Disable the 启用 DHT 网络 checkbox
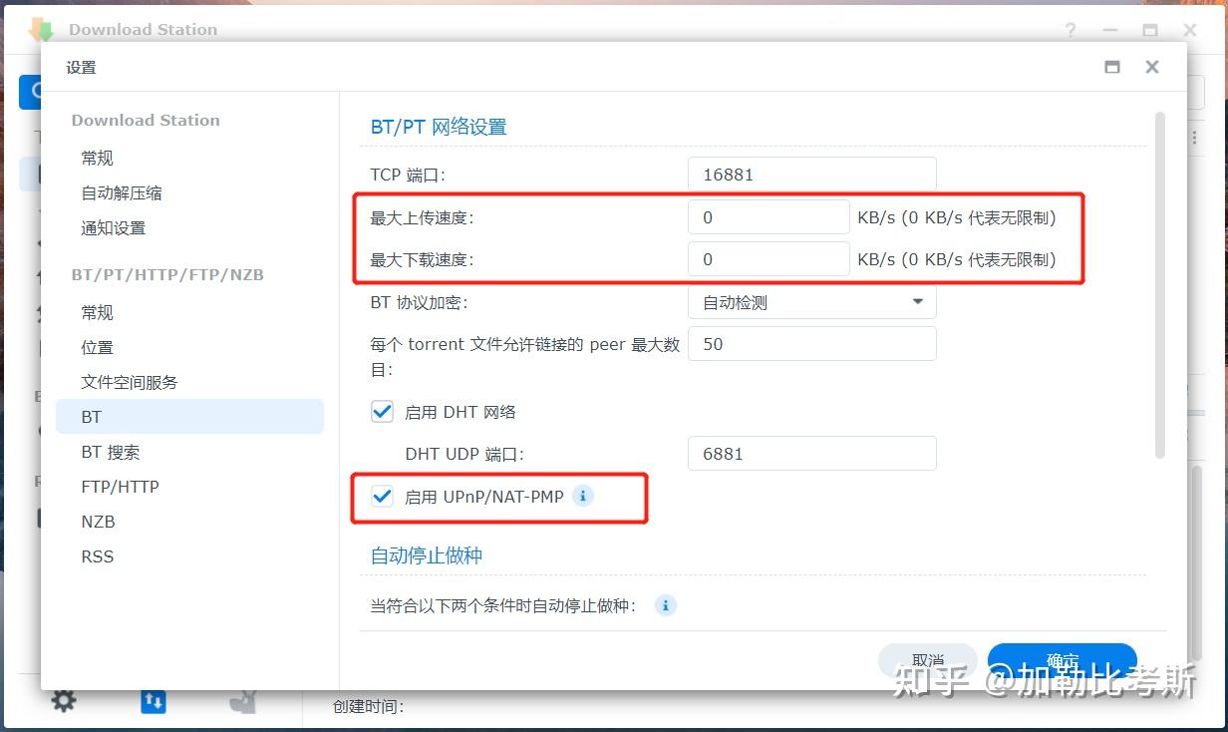Viewport: 1228px width, 732px height. (x=382, y=411)
